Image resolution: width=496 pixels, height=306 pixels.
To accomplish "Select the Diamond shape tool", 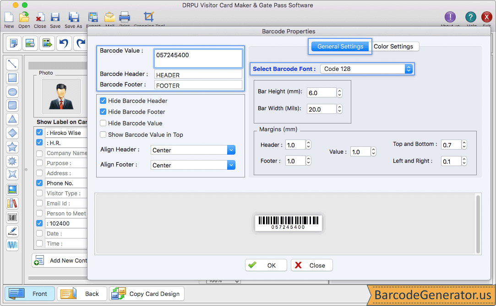I will point(12,133).
